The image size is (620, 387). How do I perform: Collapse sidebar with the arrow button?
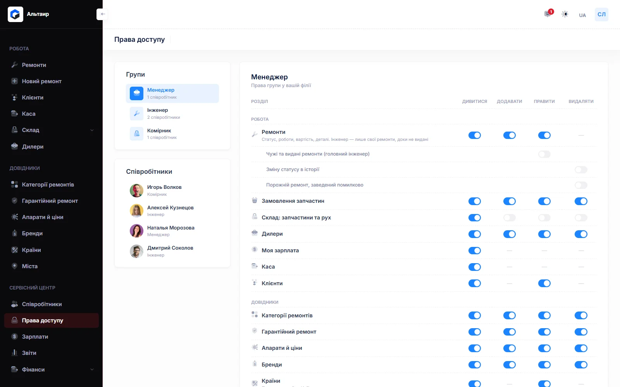point(102,14)
